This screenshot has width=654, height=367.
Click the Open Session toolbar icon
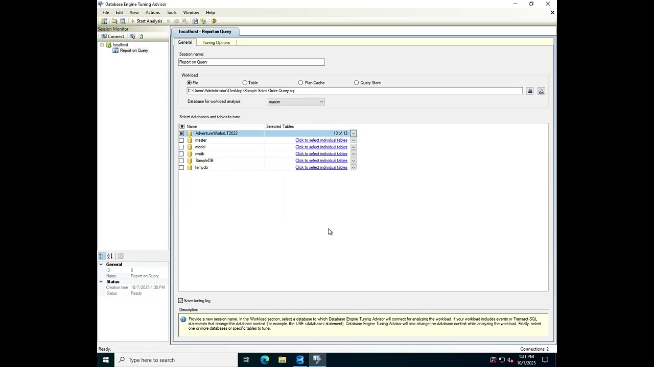click(x=114, y=21)
